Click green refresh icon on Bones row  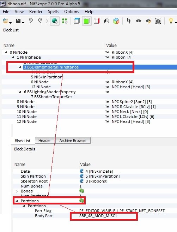pyautogui.click(x=81, y=191)
